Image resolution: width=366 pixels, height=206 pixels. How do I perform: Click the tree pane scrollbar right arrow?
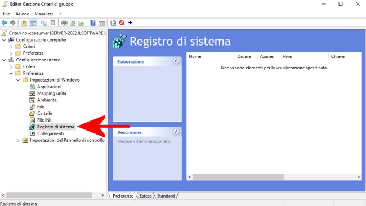coord(102,195)
